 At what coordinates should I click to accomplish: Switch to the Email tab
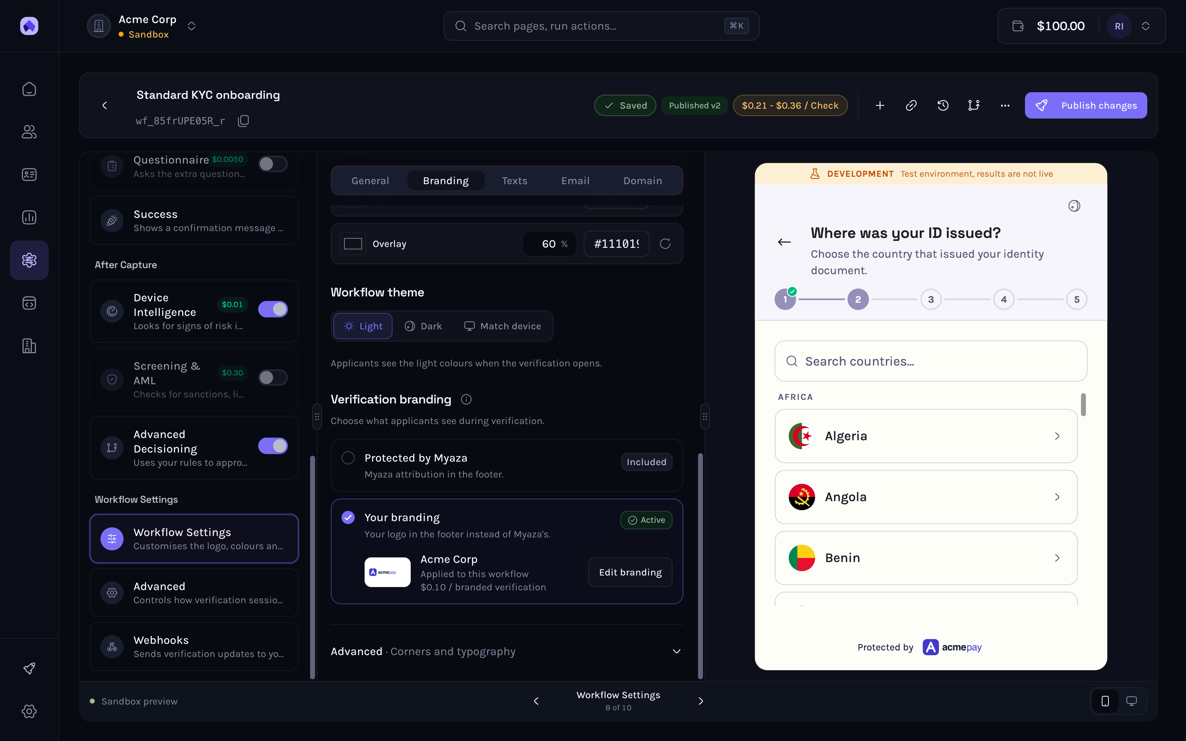click(x=575, y=181)
